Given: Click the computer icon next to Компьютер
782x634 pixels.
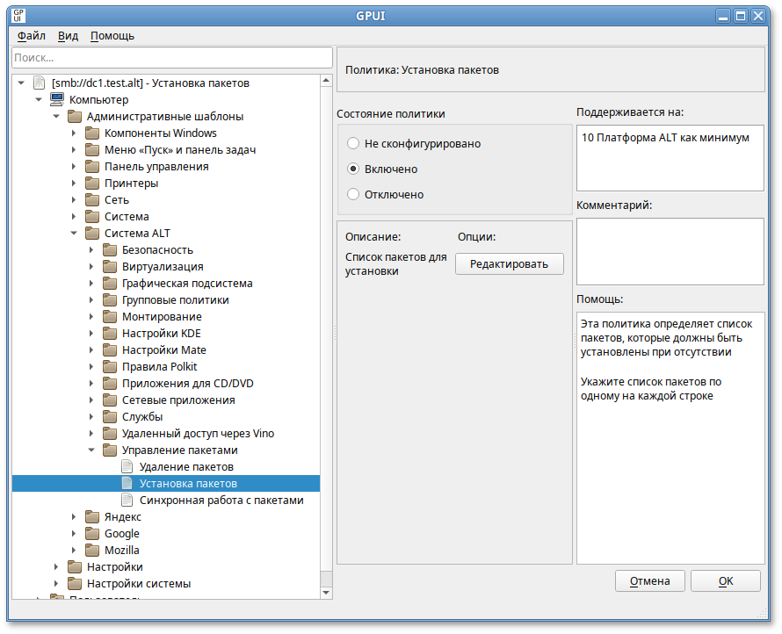Looking at the screenshot, I should [x=56, y=100].
